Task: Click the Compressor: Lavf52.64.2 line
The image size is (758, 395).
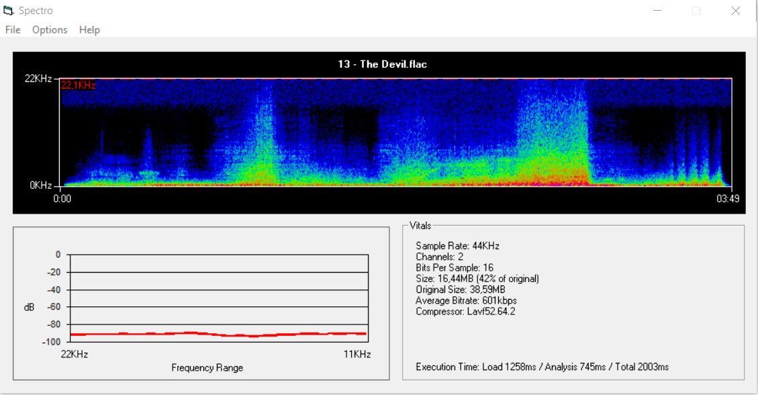Action: click(x=465, y=311)
